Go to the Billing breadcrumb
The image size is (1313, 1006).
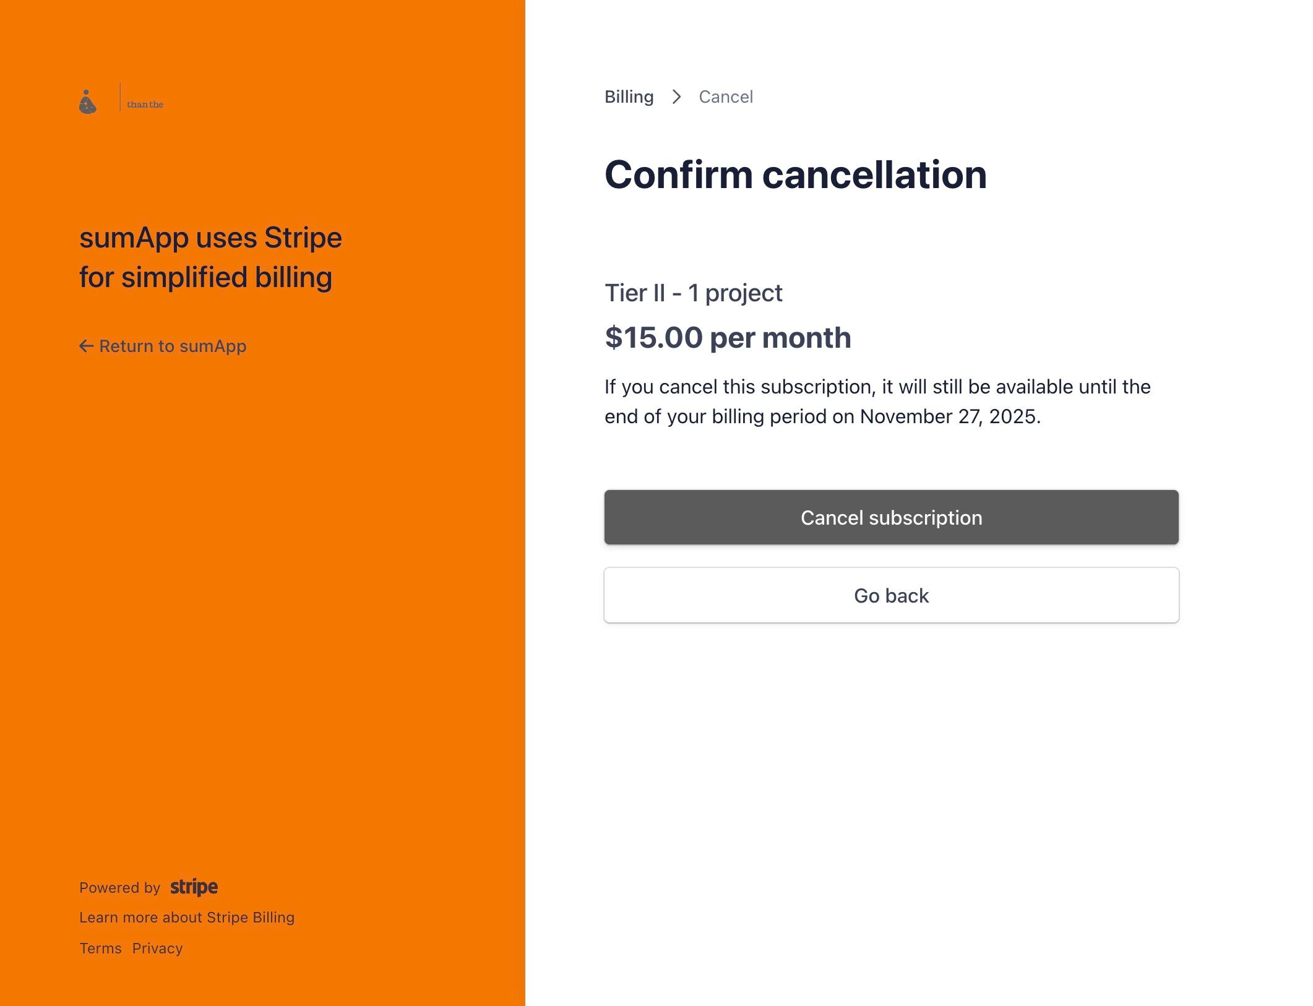click(x=629, y=97)
